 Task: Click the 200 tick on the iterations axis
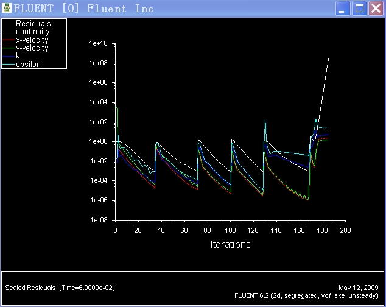345,231
